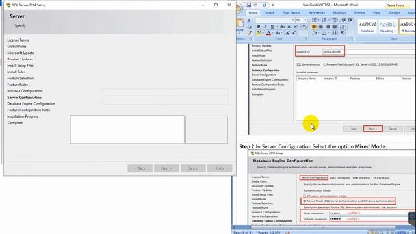Select Align Text Left

[x=314, y=27]
